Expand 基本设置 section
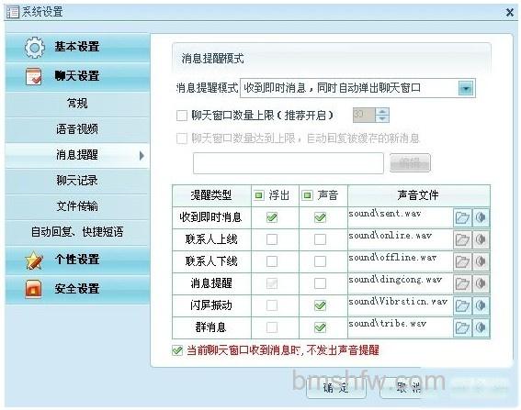 pyautogui.click(x=77, y=47)
